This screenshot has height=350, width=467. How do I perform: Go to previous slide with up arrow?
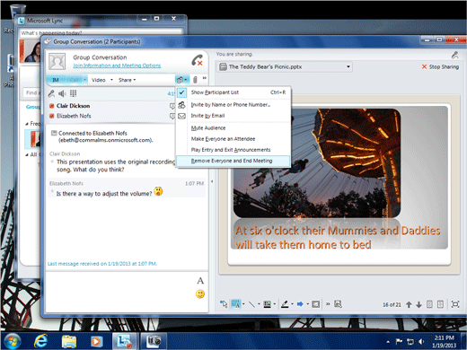409,304
